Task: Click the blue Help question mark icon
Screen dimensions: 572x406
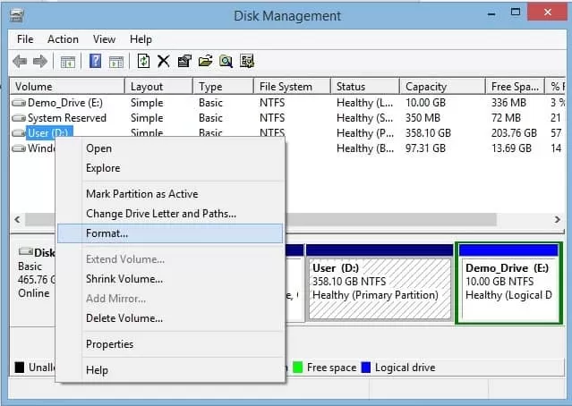Action: click(x=95, y=61)
